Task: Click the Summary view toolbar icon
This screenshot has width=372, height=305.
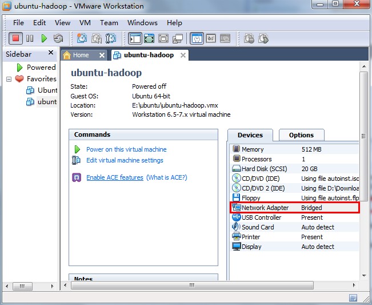Action: pyautogui.click(x=197, y=38)
